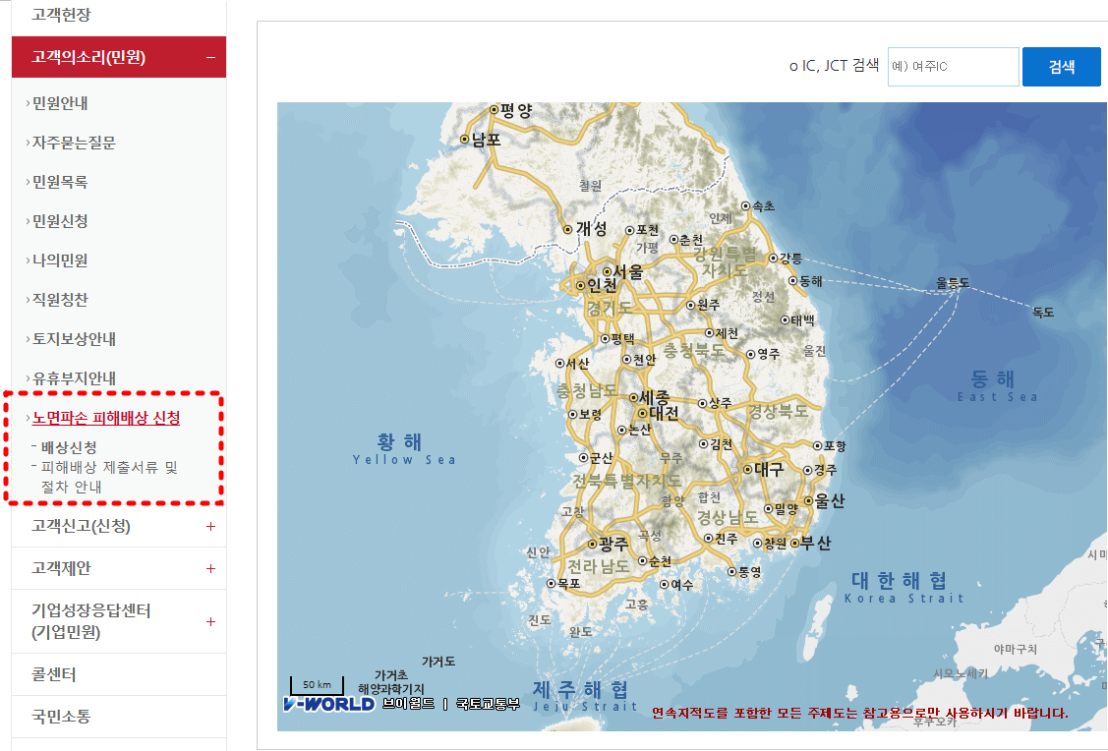Click the blue 검색 search button
The width and height of the screenshot is (1108, 751).
click(1062, 66)
